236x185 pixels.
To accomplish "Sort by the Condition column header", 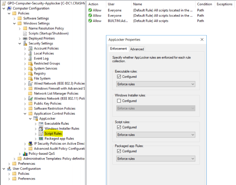I will [205, 4].
